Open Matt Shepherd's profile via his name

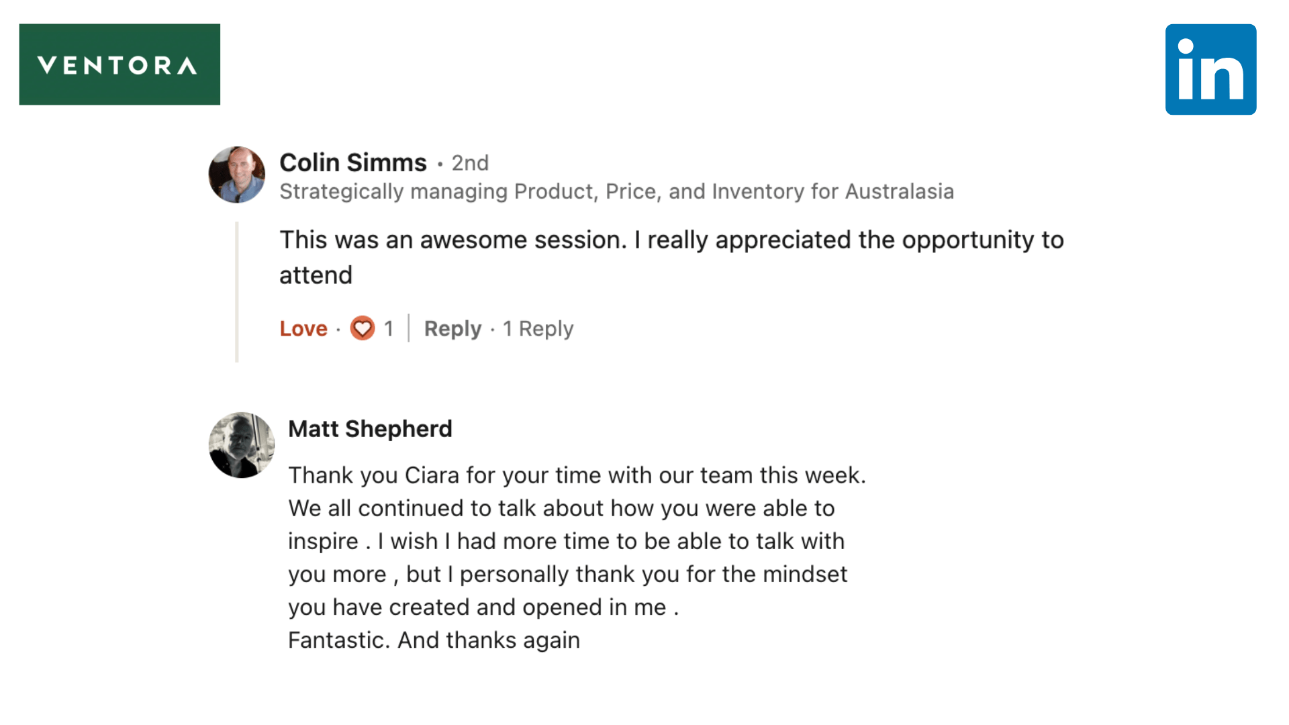(x=370, y=429)
